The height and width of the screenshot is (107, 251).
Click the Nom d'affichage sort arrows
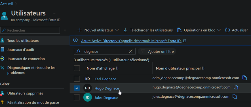tap(117, 68)
